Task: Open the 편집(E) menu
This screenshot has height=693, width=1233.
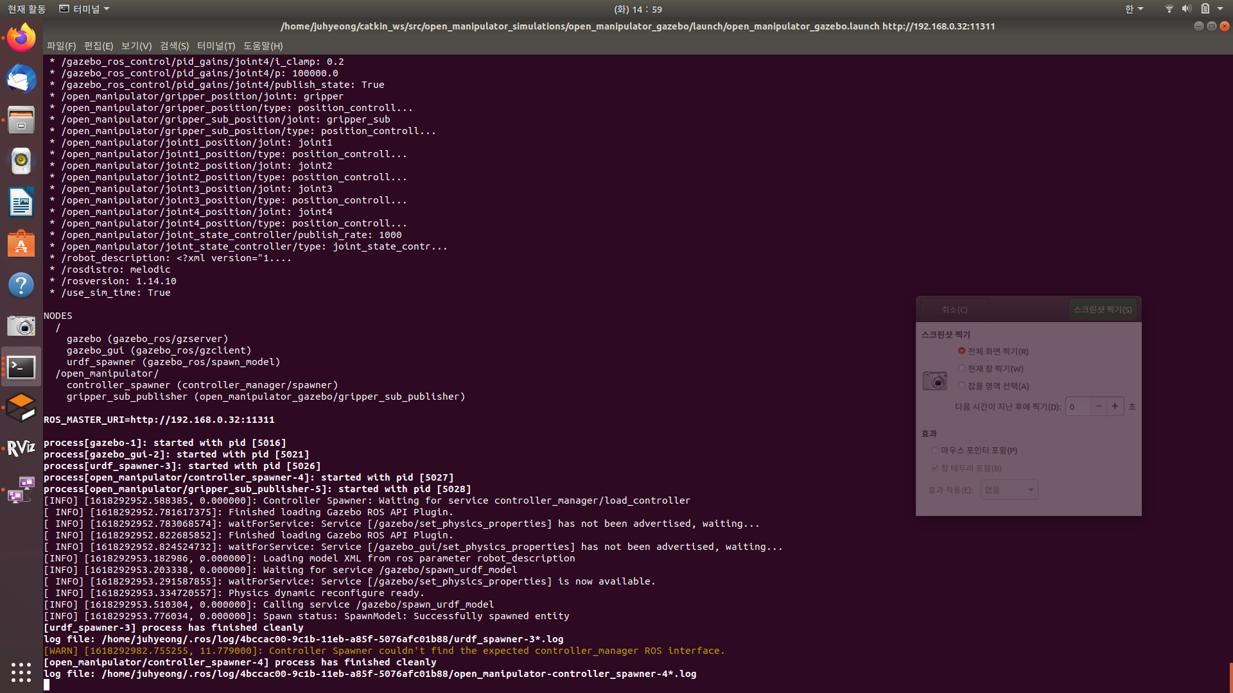Action: pyautogui.click(x=98, y=46)
